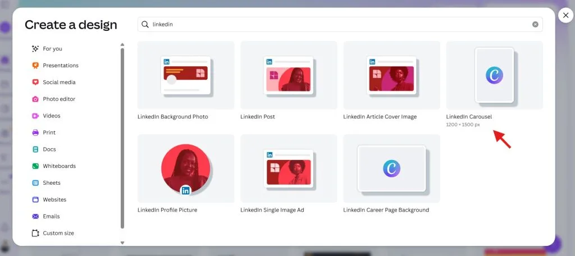
Task: Choose the Custom size option label
Action: [x=58, y=233]
